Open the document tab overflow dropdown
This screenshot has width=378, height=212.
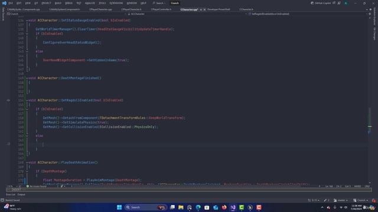(367, 9)
